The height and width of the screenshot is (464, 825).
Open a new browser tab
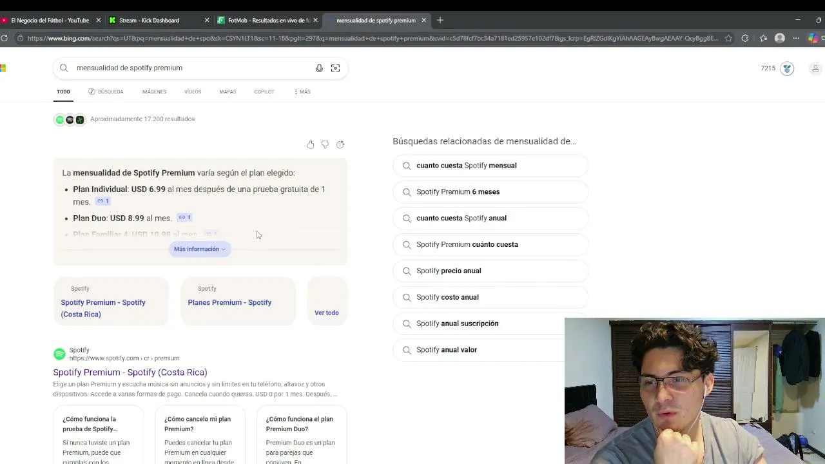click(440, 20)
